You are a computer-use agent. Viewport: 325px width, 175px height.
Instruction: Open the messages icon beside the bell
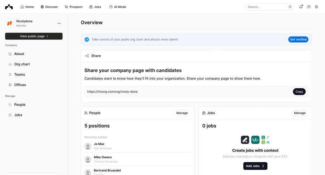(309, 7)
